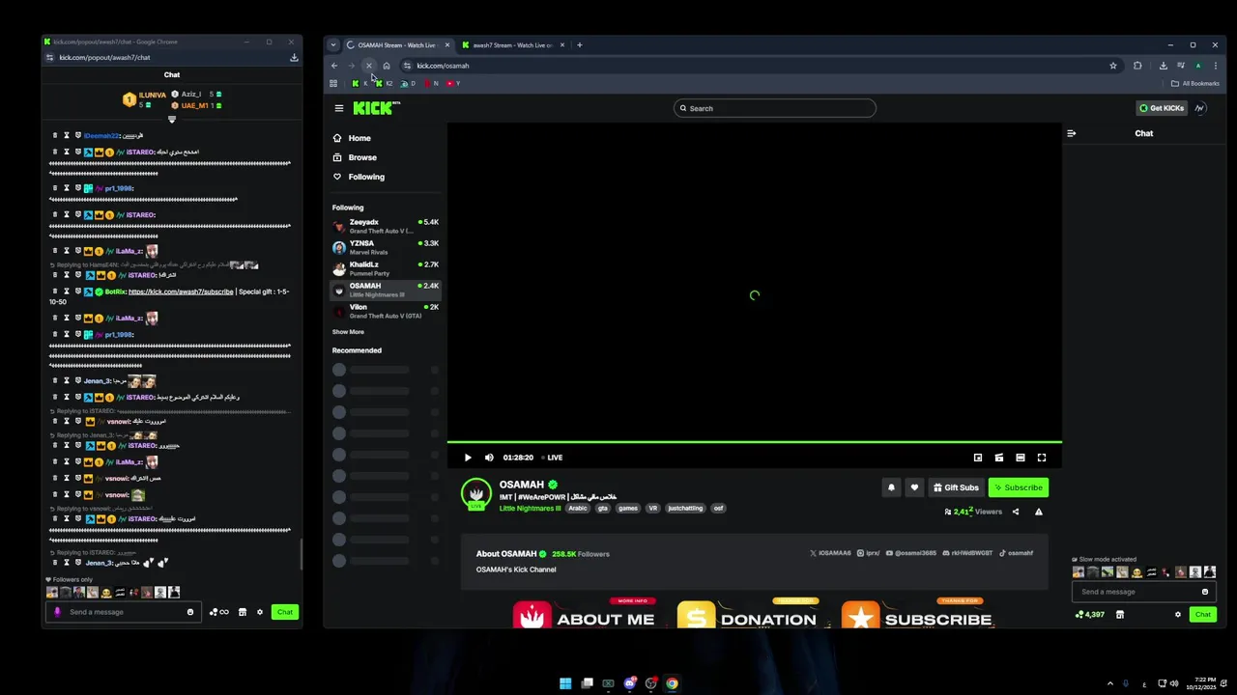
Task: Toggle notification bell for OSAMAH
Action: click(x=891, y=487)
